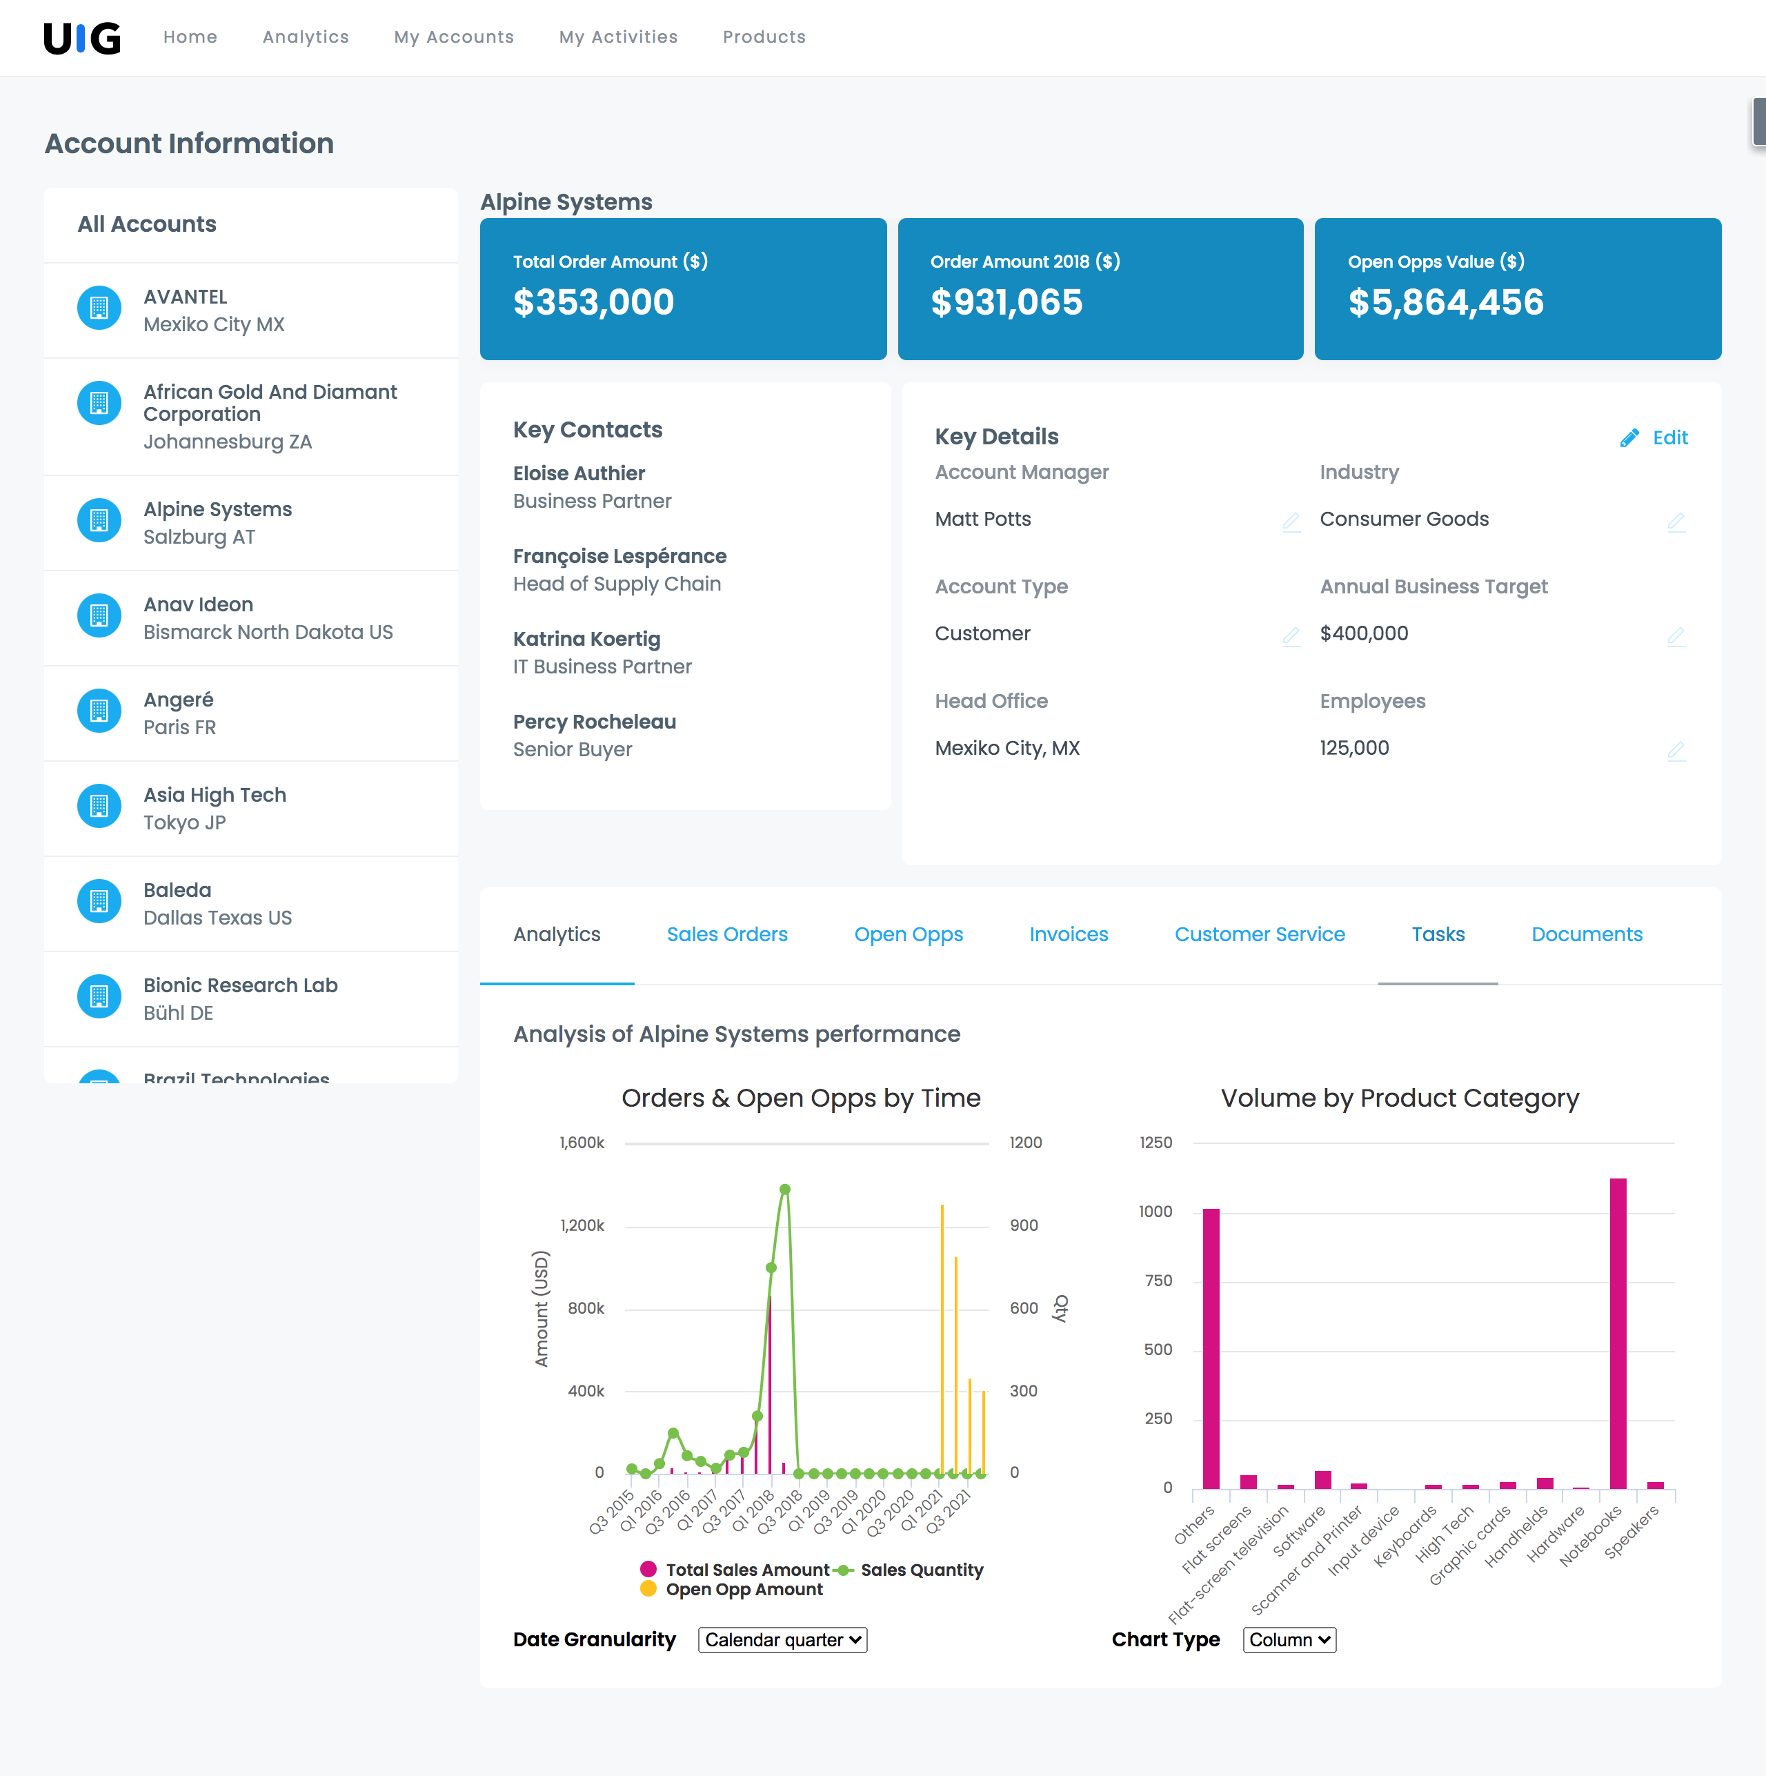Screen dimensions: 1766x1776
Task: Edit the Annual Business Target field
Action: (1676, 636)
